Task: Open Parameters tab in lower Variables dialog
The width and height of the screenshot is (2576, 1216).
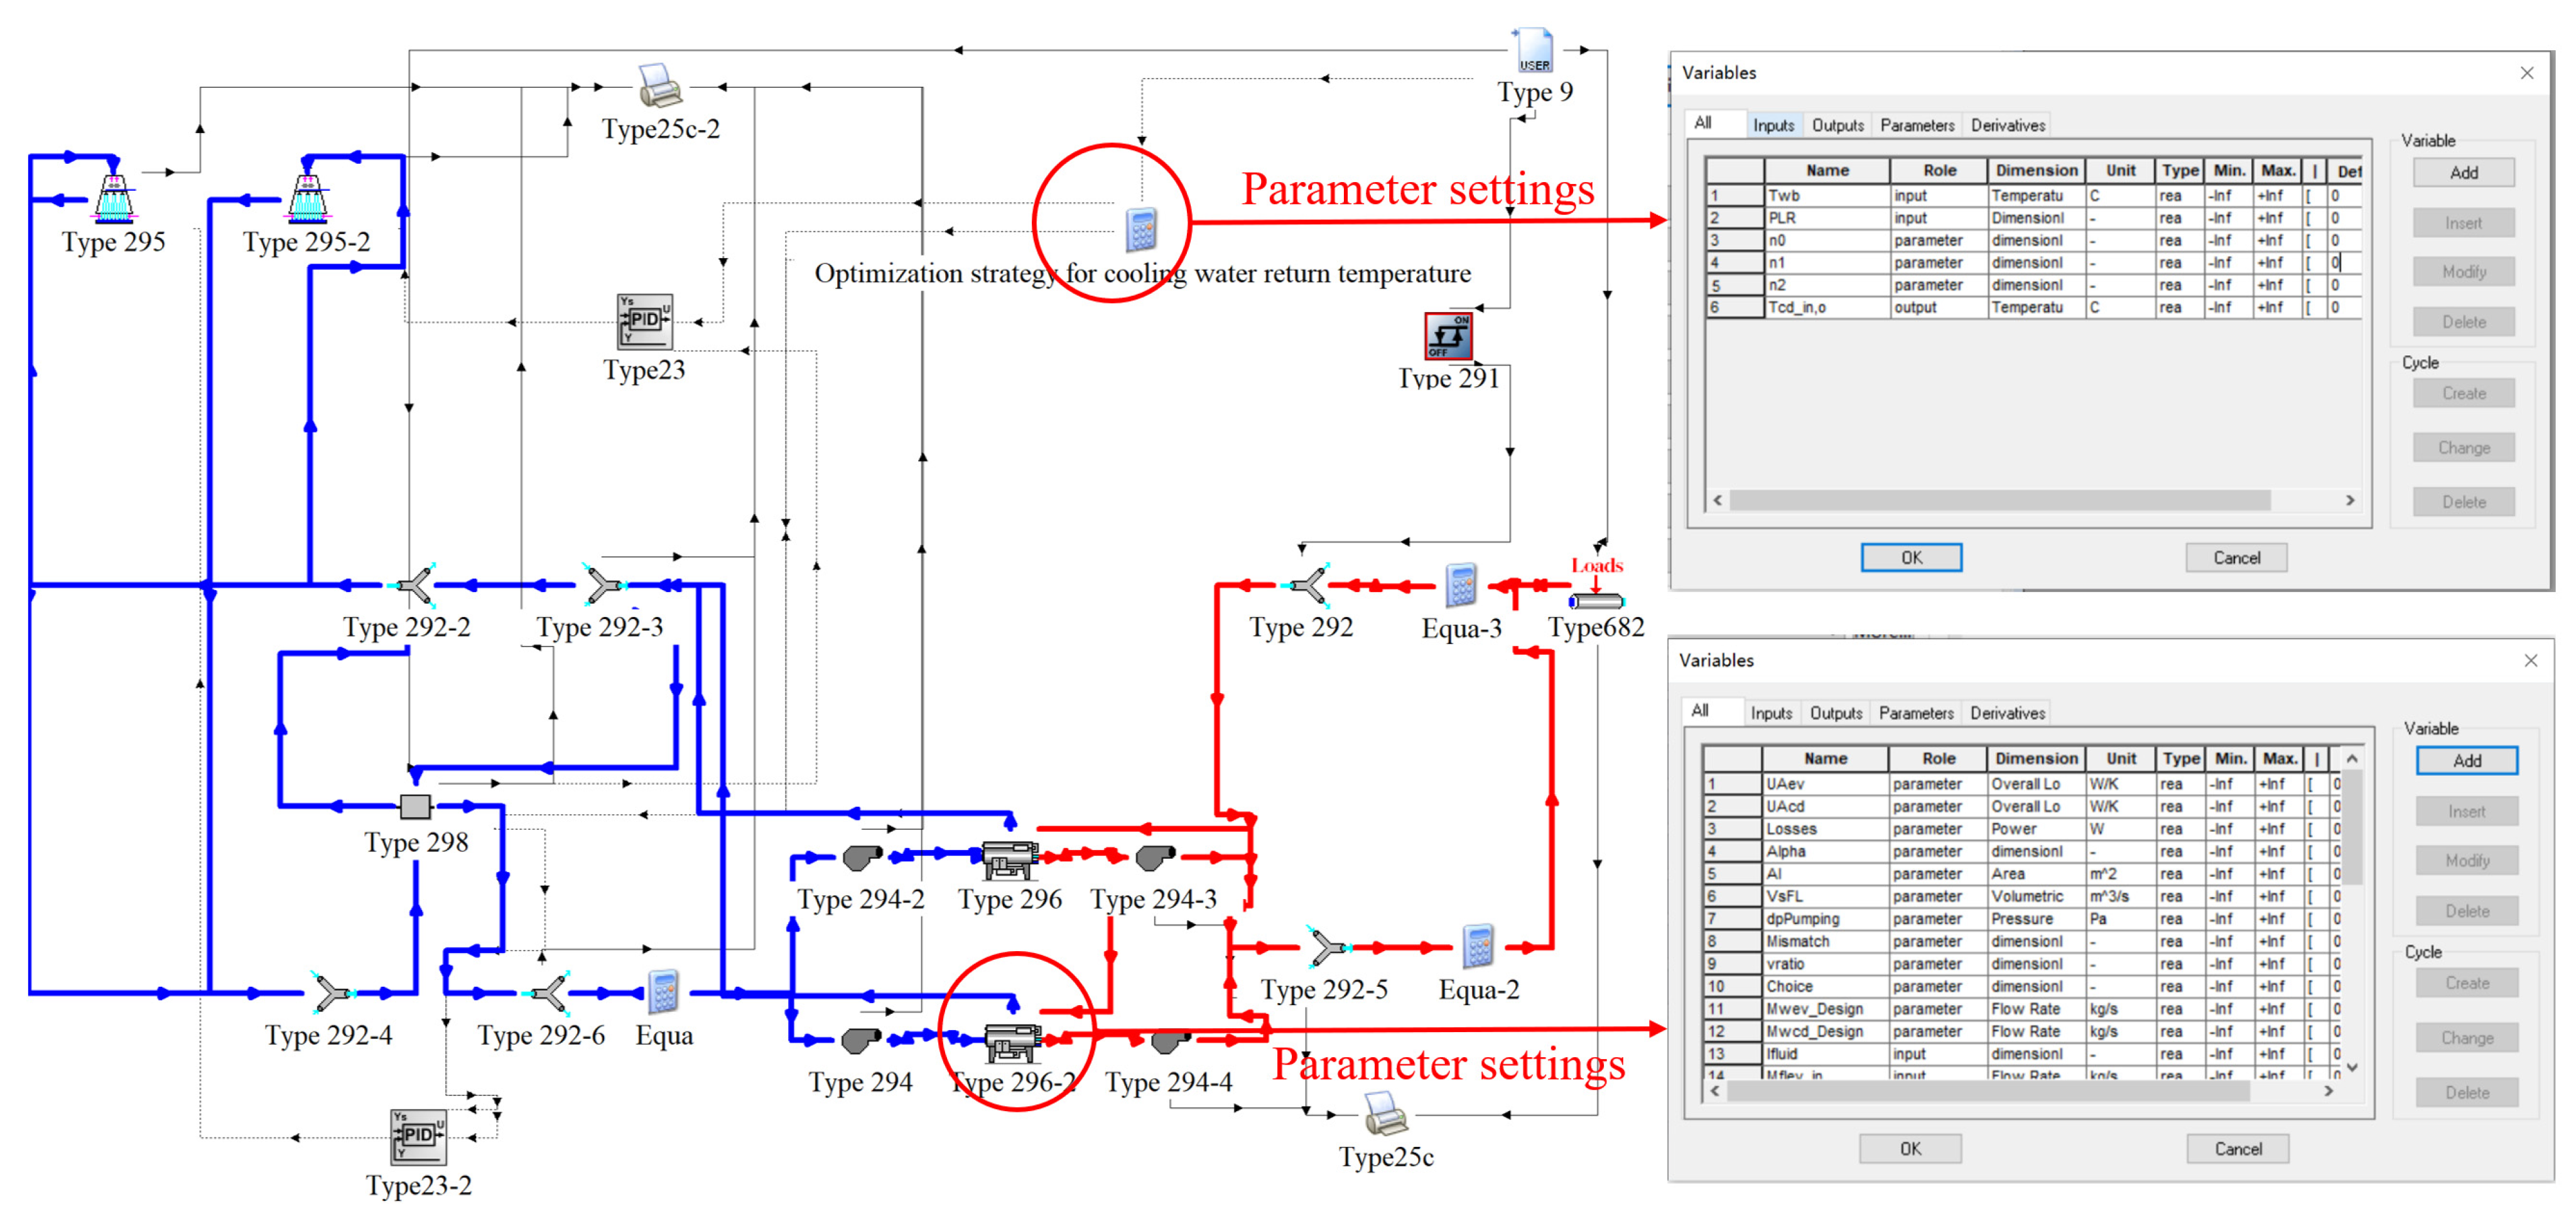Action: click(x=1915, y=713)
